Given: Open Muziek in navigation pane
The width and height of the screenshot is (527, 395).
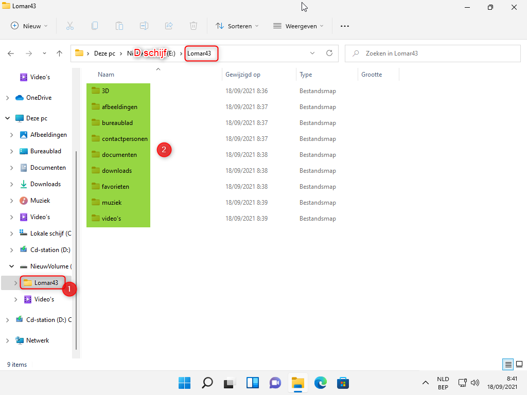Looking at the screenshot, I should click(x=35, y=201).
